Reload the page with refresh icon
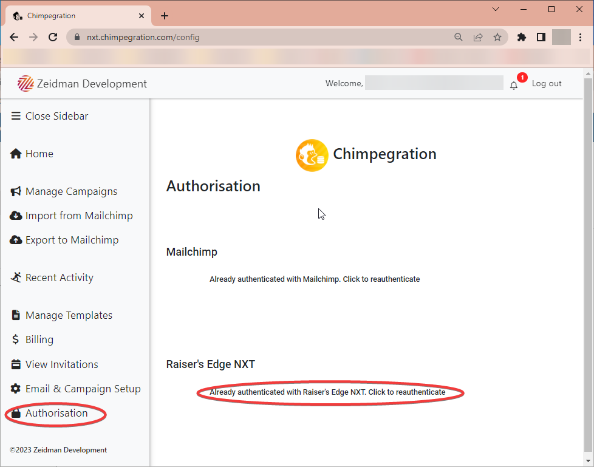This screenshot has width=594, height=467. [53, 37]
